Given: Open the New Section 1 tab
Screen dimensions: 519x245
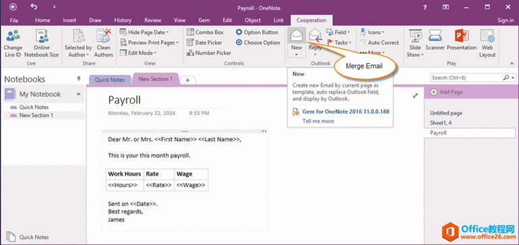Looking at the screenshot, I should 155,79.
